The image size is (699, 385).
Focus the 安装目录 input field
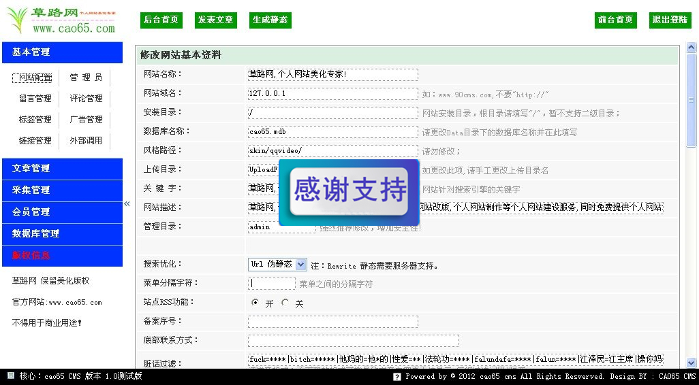pos(332,113)
